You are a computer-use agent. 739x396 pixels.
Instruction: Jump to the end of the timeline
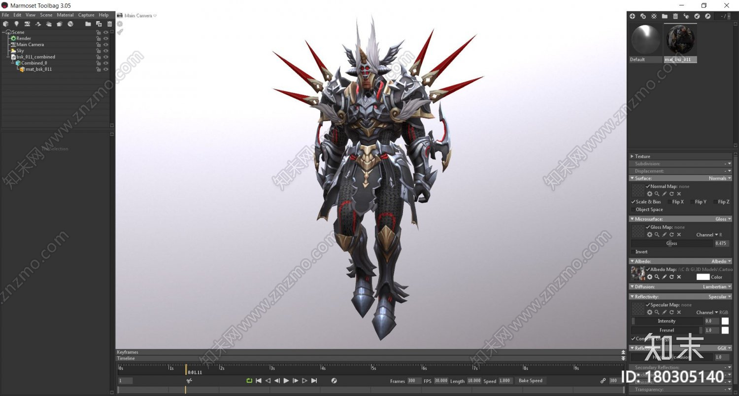[x=314, y=381]
